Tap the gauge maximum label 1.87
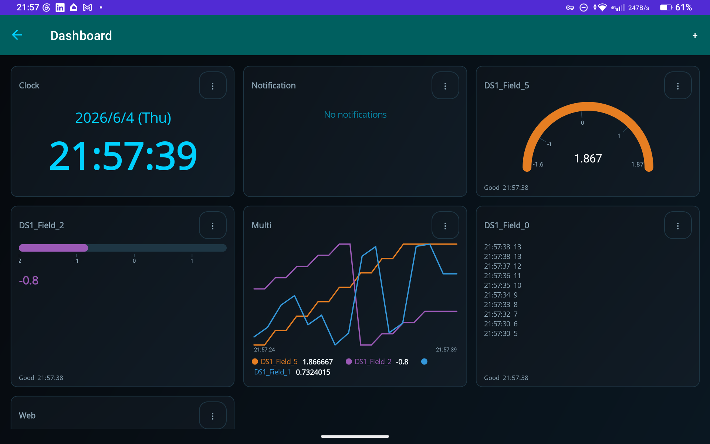710x444 pixels. pyautogui.click(x=637, y=164)
